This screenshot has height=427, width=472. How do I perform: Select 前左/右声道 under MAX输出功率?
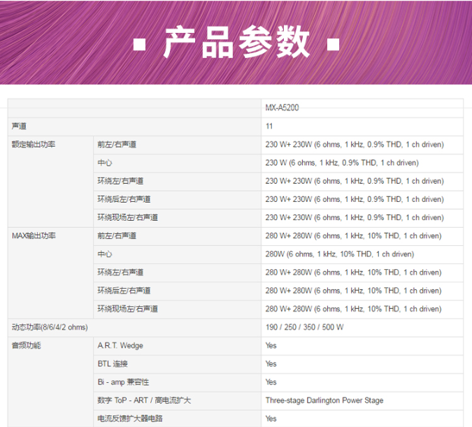tap(117, 236)
